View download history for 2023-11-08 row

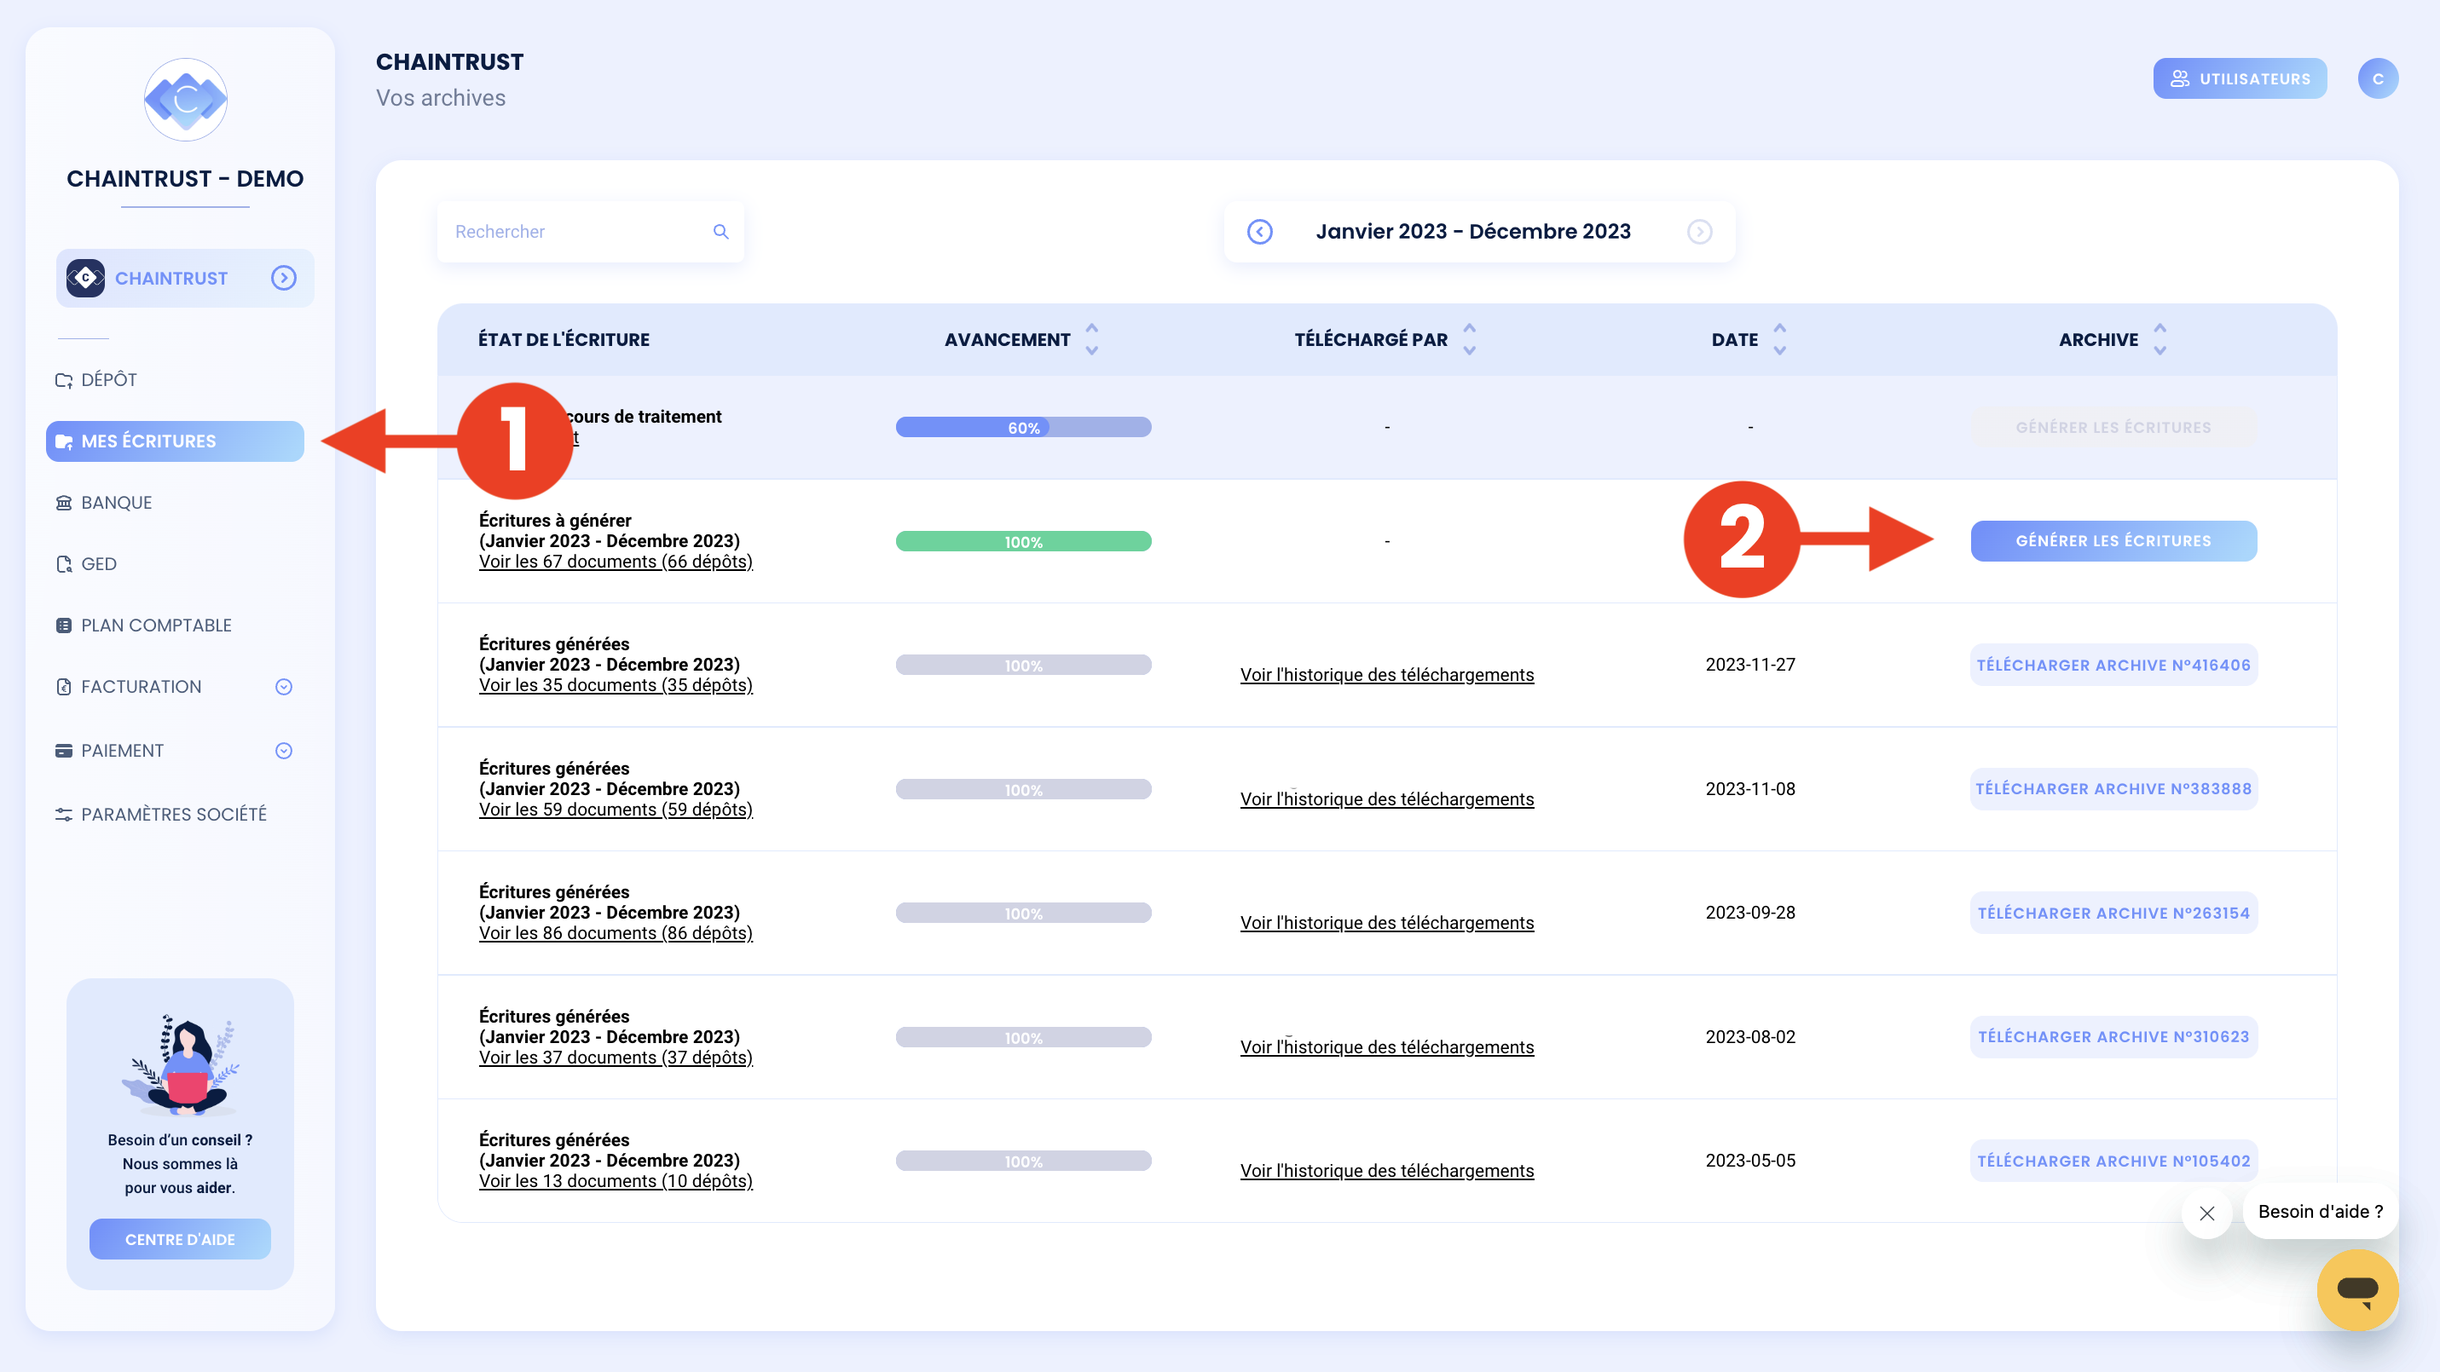point(1387,800)
